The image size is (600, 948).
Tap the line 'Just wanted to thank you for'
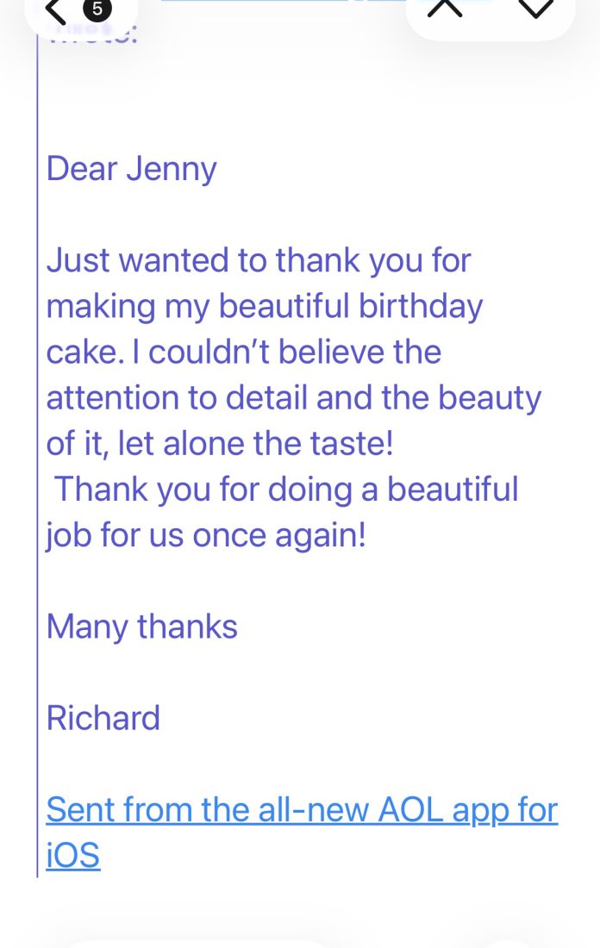pyautogui.click(x=259, y=260)
